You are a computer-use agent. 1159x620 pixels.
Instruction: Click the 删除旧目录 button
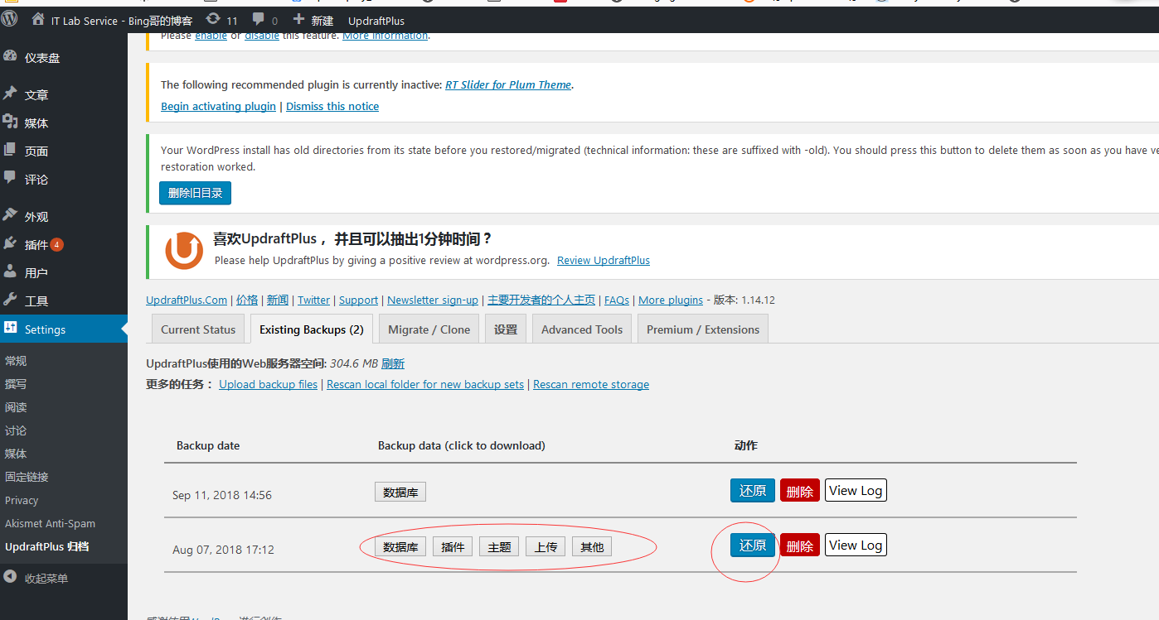coord(196,193)
